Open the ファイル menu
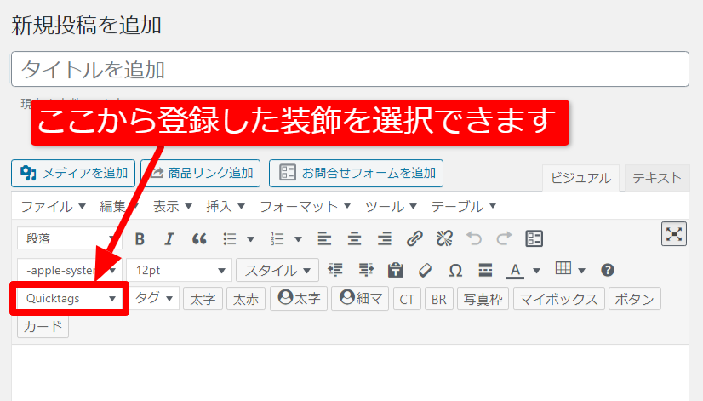703x401 pixels. point(53,206)
